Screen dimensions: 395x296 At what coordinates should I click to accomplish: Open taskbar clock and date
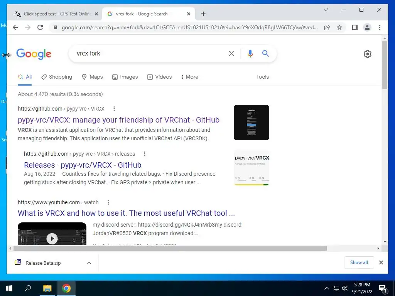pyautogui.click(x=362, y=288)
